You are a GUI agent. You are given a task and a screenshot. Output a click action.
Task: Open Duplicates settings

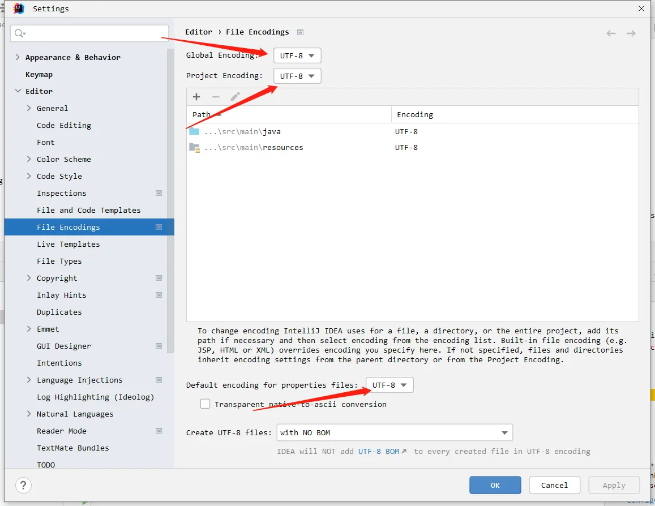pos(59,312)
